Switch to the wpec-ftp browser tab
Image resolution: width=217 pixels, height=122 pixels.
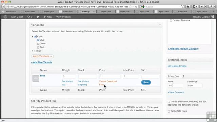[68, 12]
